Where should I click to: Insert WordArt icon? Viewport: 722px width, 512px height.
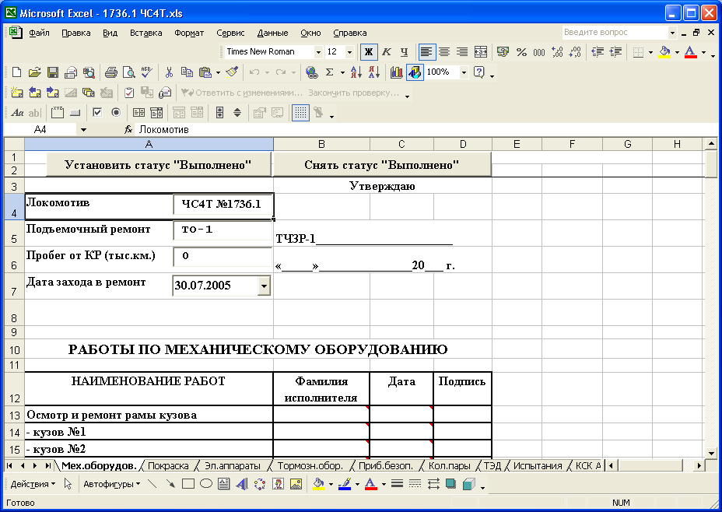pos(242,484)
